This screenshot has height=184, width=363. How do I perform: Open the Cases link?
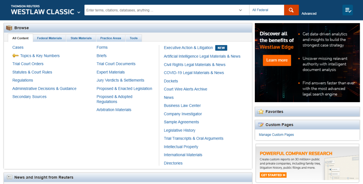pos(18,47)
